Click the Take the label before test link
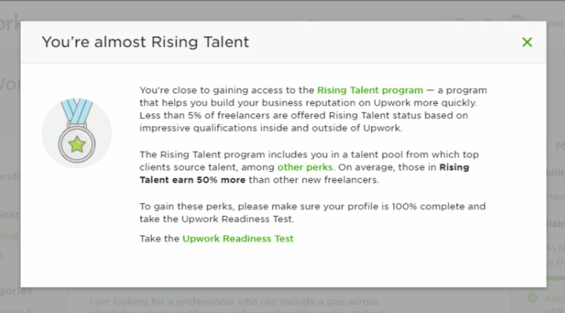Viewport: 565px width, 313px height. pos(159,239)
